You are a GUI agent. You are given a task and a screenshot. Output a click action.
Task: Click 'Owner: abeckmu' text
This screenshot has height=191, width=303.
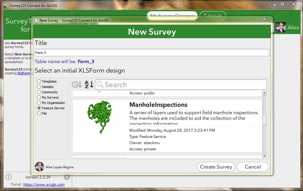point(145,143)
